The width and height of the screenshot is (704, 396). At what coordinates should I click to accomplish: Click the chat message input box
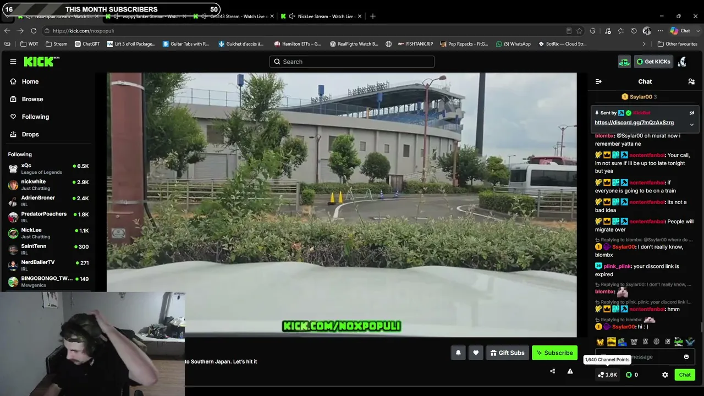tap(645, 357)
